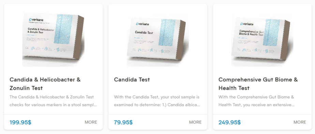Click MORE on the Candida Test card

195,122
